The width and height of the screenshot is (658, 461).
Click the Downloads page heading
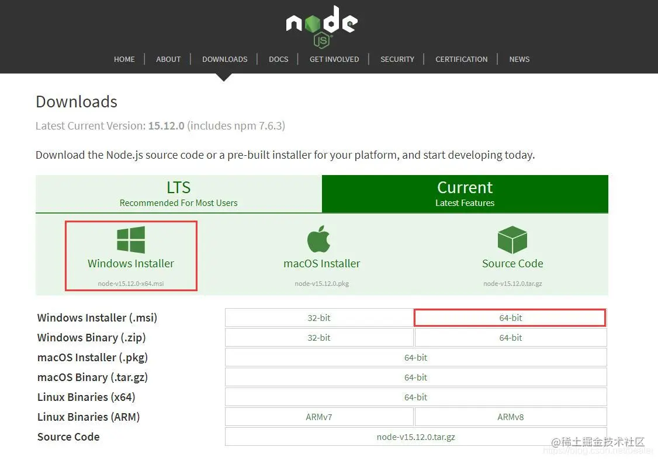77,102
